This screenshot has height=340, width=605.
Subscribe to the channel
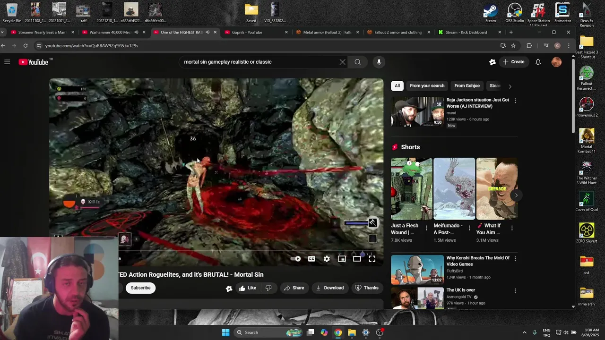pos(140,288)
